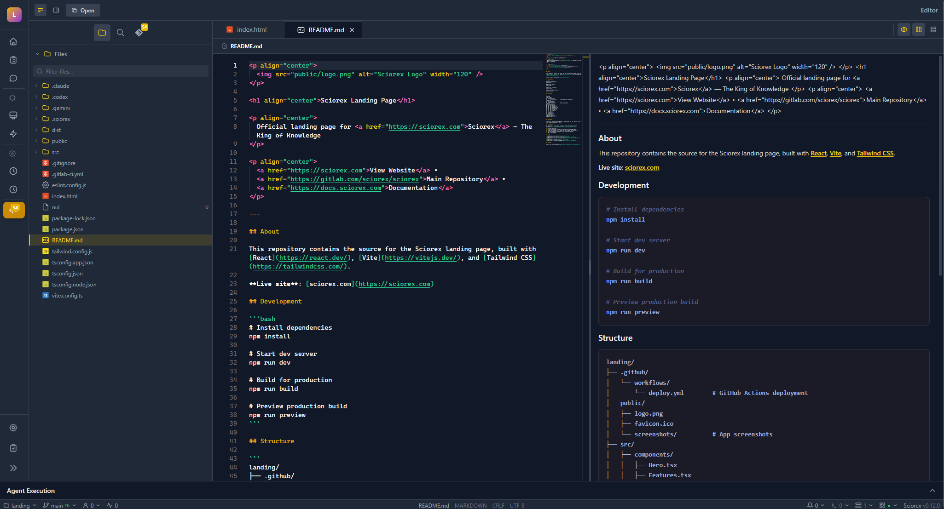Viewport: 944px width, 509px height.
Task: Open file search magnifier above Files panel
Action: [120, 33]
